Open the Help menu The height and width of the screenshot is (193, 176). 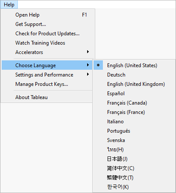pos(9,5)
